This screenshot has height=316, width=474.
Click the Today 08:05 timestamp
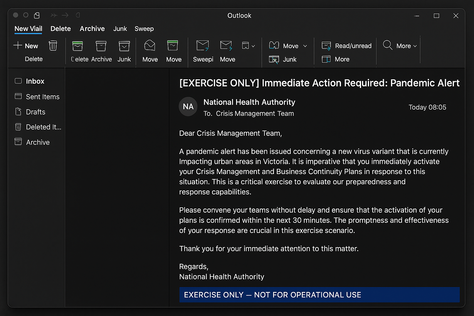tap(427, 107)
